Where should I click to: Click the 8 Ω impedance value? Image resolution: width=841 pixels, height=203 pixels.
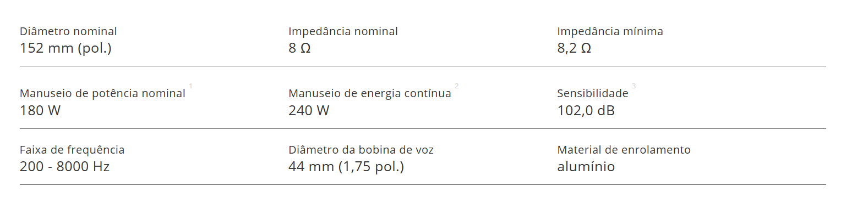(x=299, y=48)
